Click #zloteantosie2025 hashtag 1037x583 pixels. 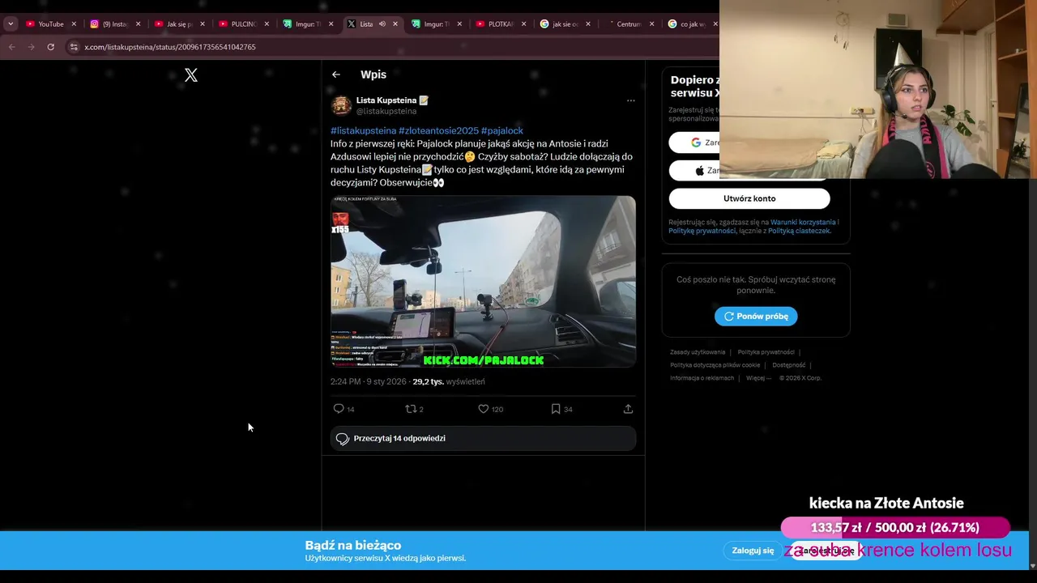coord(438,130)
